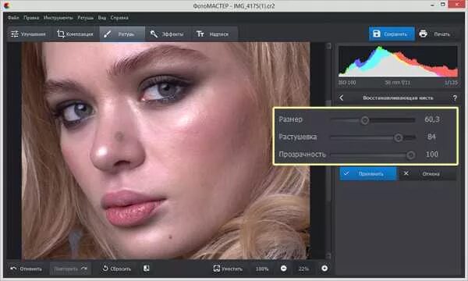Image resolution: width=468 pixels, height=281 pixels.
Task: Click the Печать print button
Action: [436, 34]
